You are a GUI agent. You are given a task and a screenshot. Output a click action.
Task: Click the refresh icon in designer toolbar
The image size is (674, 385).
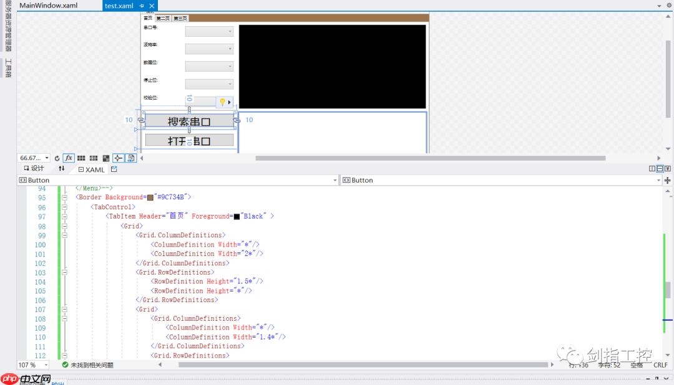click(57, 158)
